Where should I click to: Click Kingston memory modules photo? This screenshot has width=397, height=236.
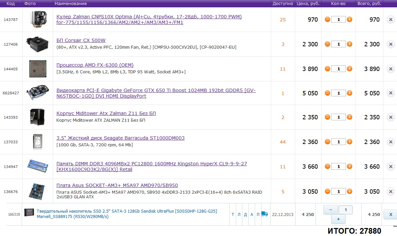click(x=38, y=166)
